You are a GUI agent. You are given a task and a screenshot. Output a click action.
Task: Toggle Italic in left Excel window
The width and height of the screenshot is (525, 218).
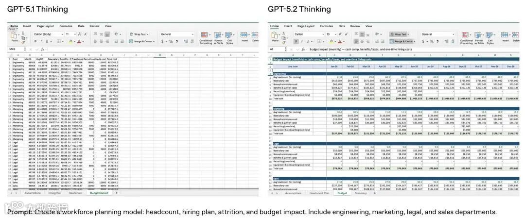(41, 41)
